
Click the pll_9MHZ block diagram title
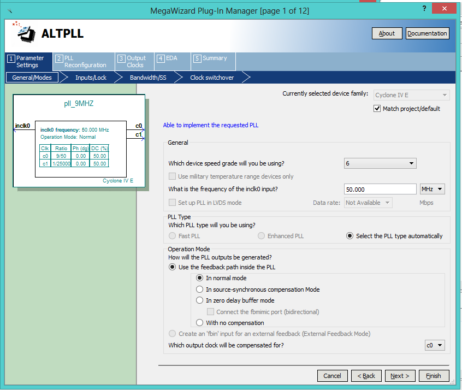point(79,103)
